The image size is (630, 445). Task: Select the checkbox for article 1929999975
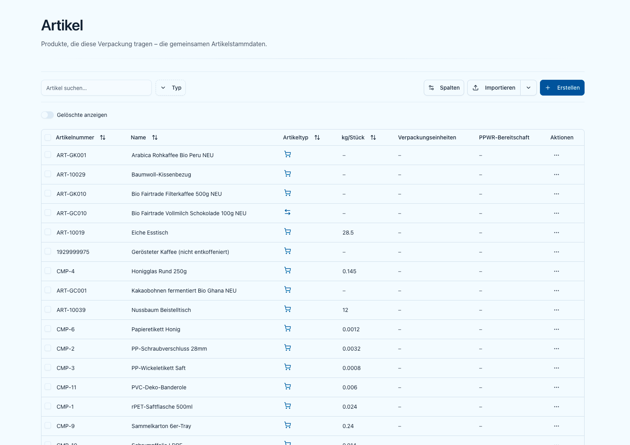tap(48, 251)
